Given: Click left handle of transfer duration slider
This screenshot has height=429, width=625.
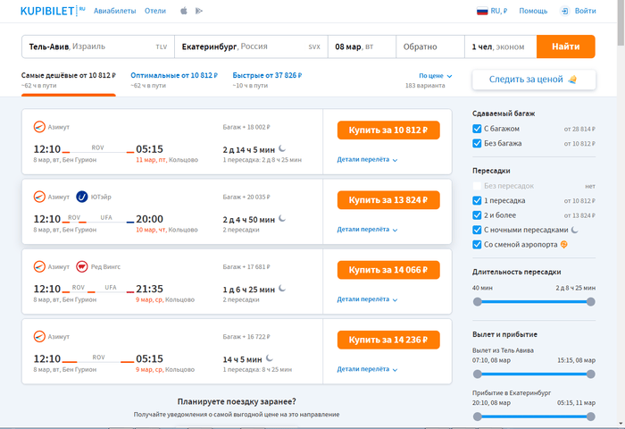Looking at the screenshot, I should point(477,302).
